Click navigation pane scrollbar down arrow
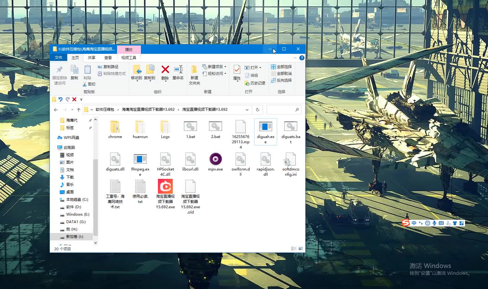Screen dimensions: 488x289 pyautogui.click(x=95, y=243)
